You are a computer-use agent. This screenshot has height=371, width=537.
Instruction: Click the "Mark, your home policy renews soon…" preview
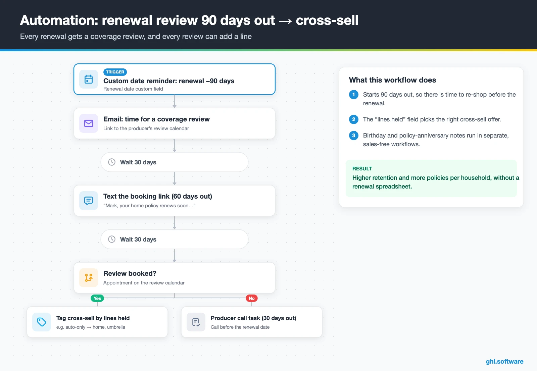[x=149, y=206]
